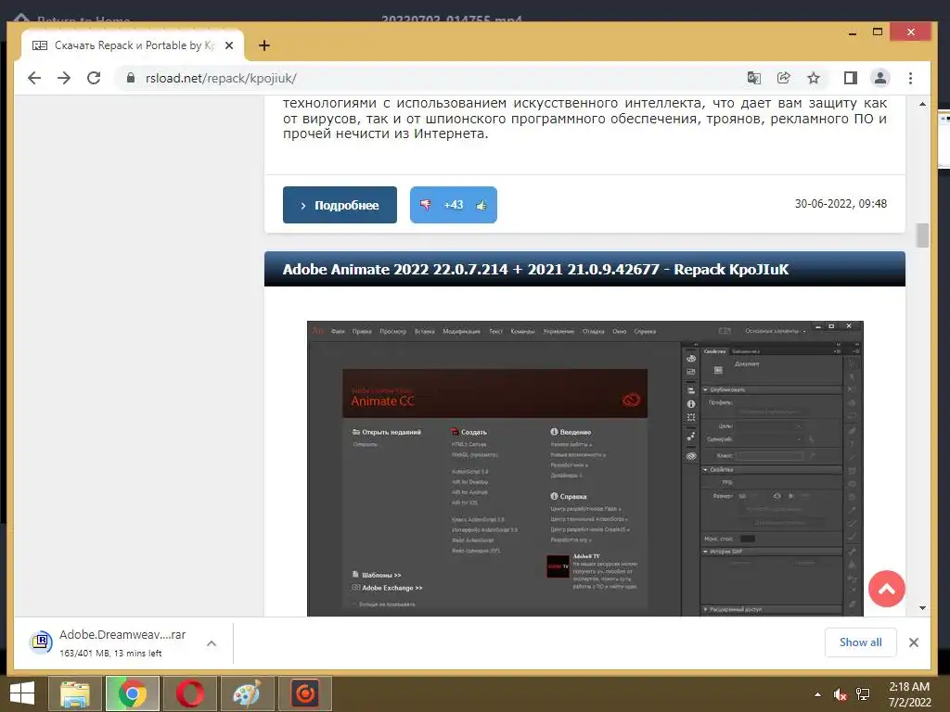950x712 pixels.
Task: Close the downloads bar
Action: (914, 642)
